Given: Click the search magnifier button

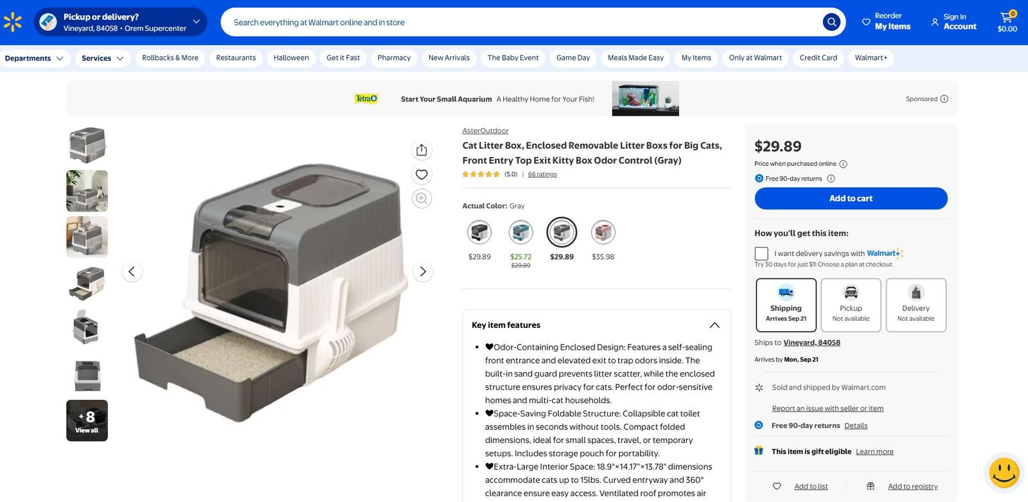Looking at the screenshot, I should 831,22.
